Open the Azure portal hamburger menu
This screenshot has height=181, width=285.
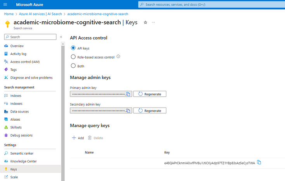pyautogui.click(x=5, y=5)
